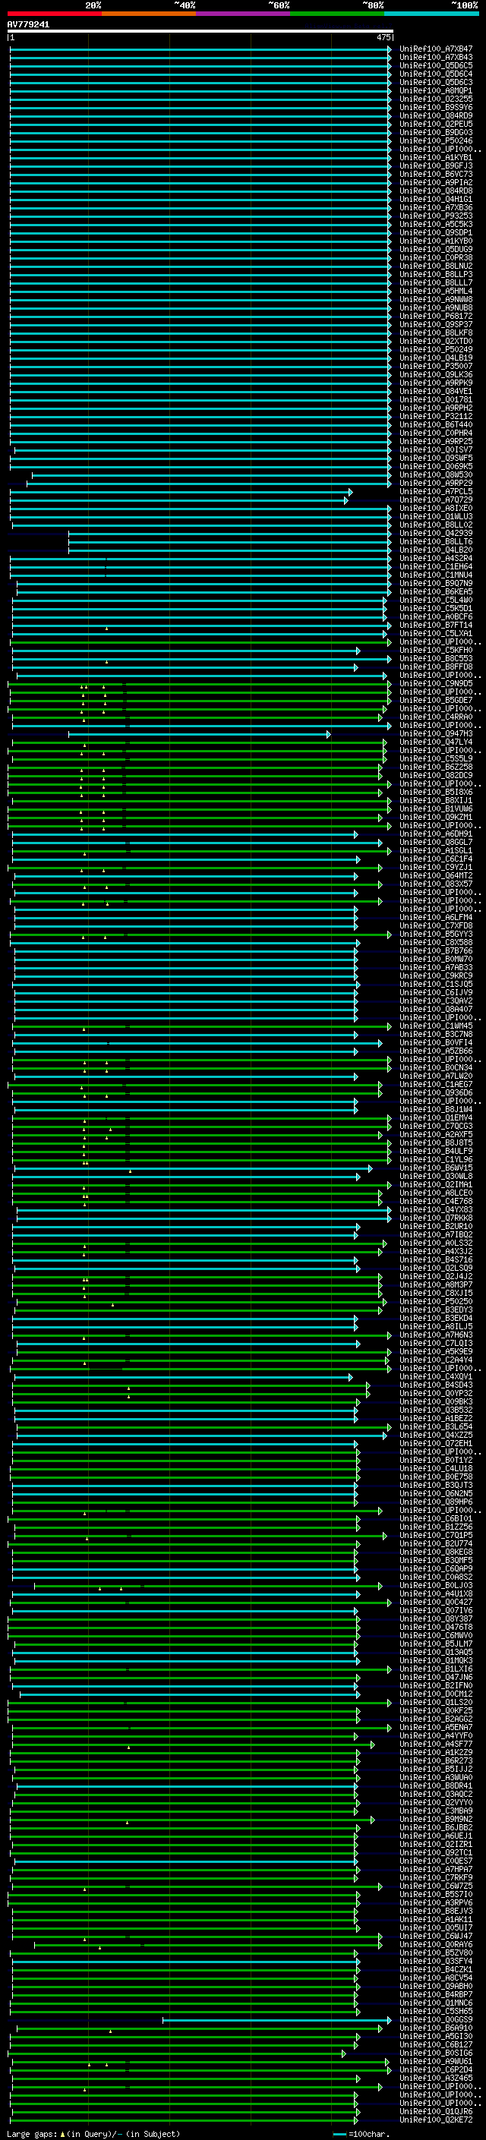
Task: Click UniRef100_B8LNU2 entry
Action: pos(436,266)
